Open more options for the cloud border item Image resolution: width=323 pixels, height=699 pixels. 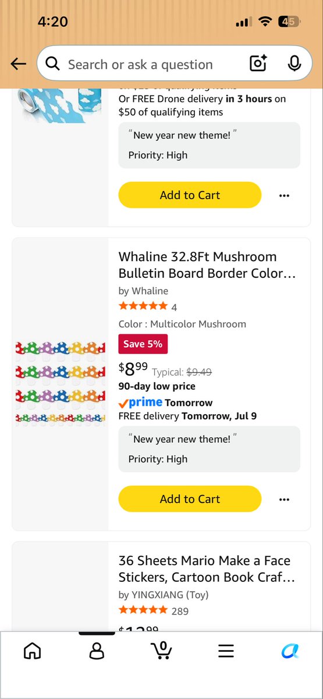284,196
